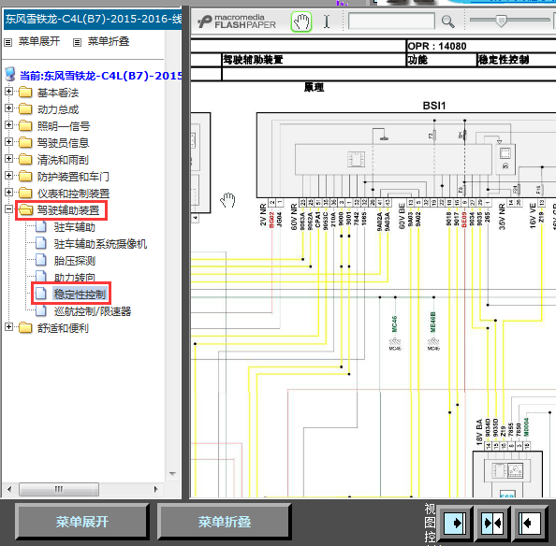Viewport: 556px width, 546px height.
Task: Select the 动力总成 tree label
Action: tap(58, 109)
